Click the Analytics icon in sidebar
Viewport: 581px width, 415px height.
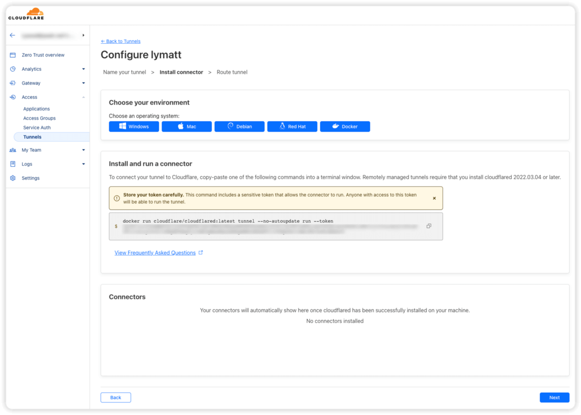(x=13, y=69)
